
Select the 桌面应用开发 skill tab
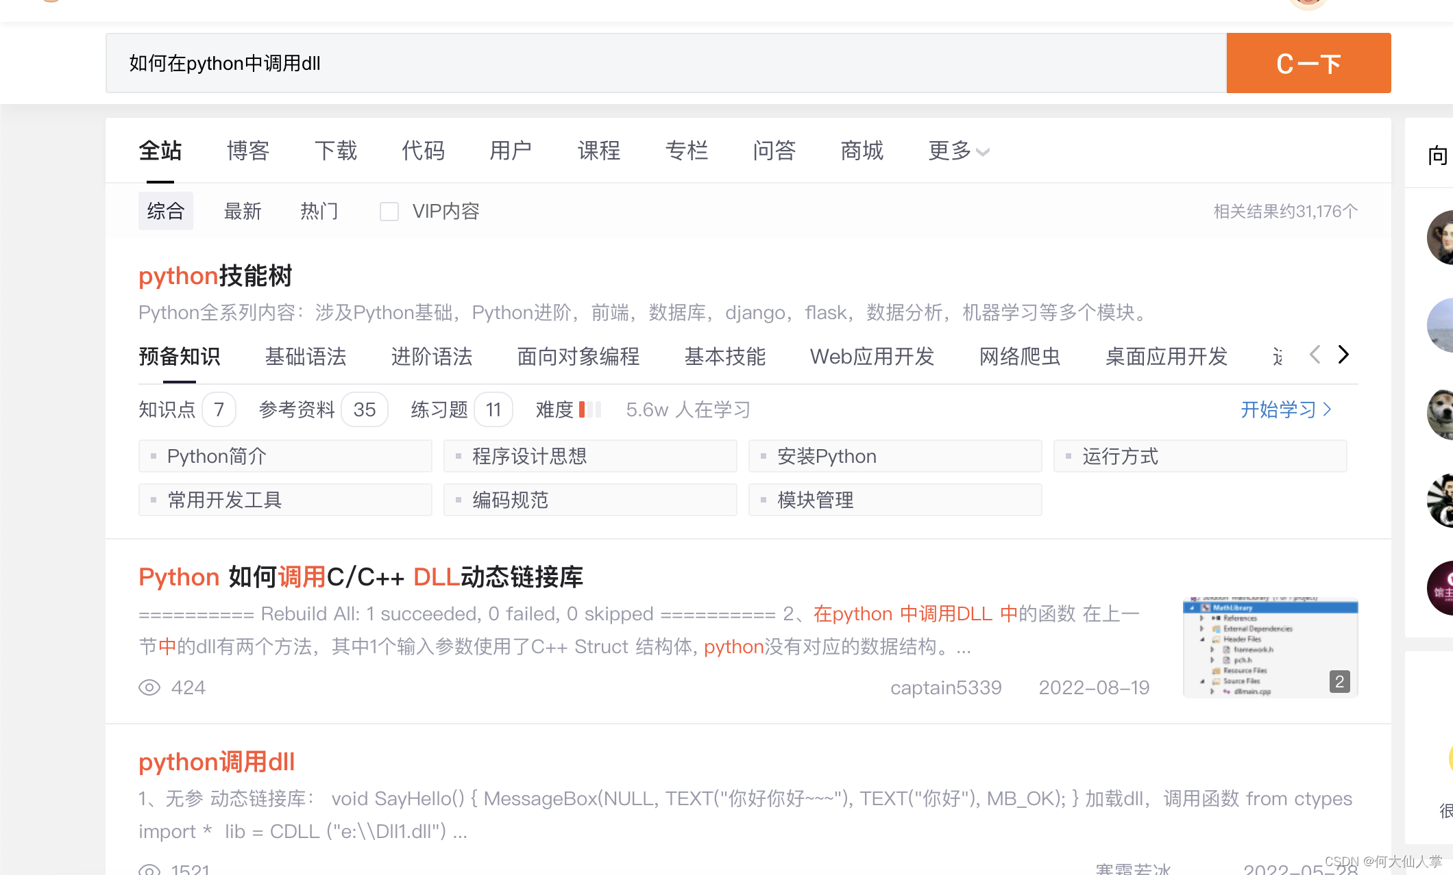coord(1167,356)
